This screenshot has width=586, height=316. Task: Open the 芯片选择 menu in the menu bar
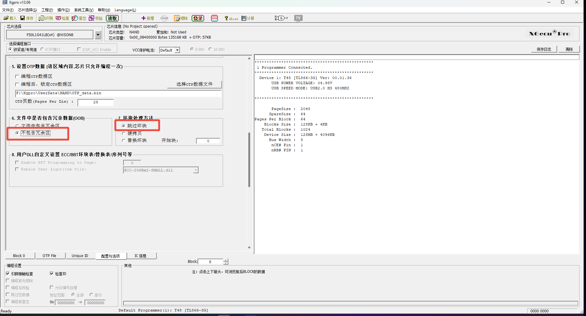pyautogui.click(x=27, y=10)
